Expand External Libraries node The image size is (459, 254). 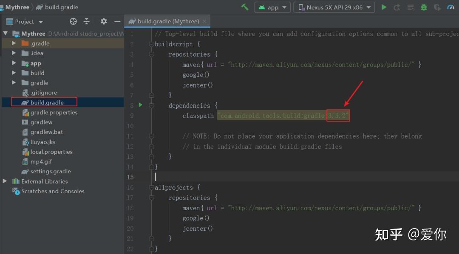point(5,181)
